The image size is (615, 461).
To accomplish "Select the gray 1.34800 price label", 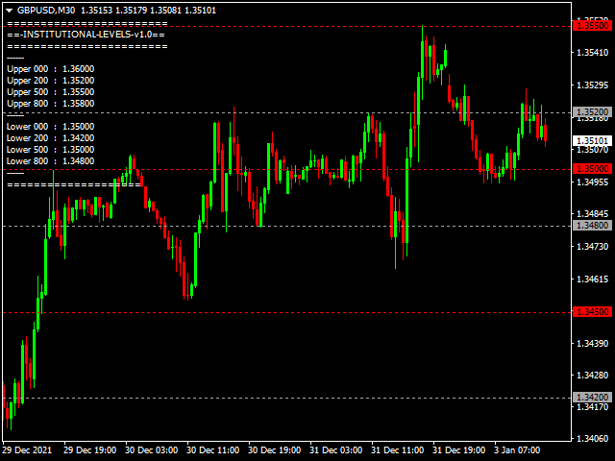I will click(592, 226).
